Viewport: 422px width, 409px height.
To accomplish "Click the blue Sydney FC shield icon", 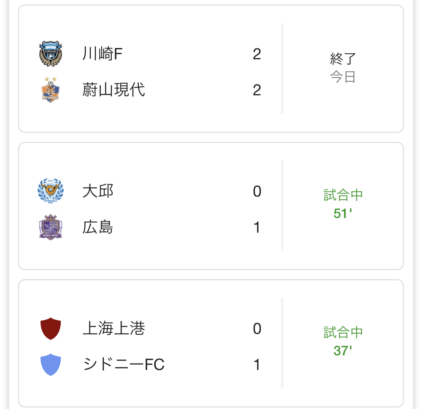I will pyautogui.click(x=51, y=364).
